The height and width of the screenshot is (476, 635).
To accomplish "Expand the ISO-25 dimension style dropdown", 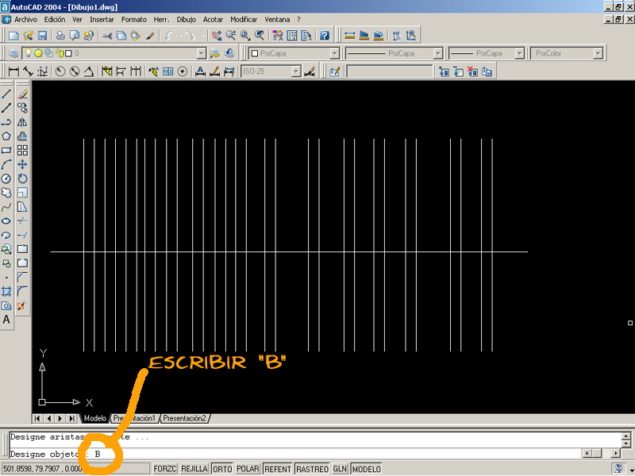I will 296,71.
